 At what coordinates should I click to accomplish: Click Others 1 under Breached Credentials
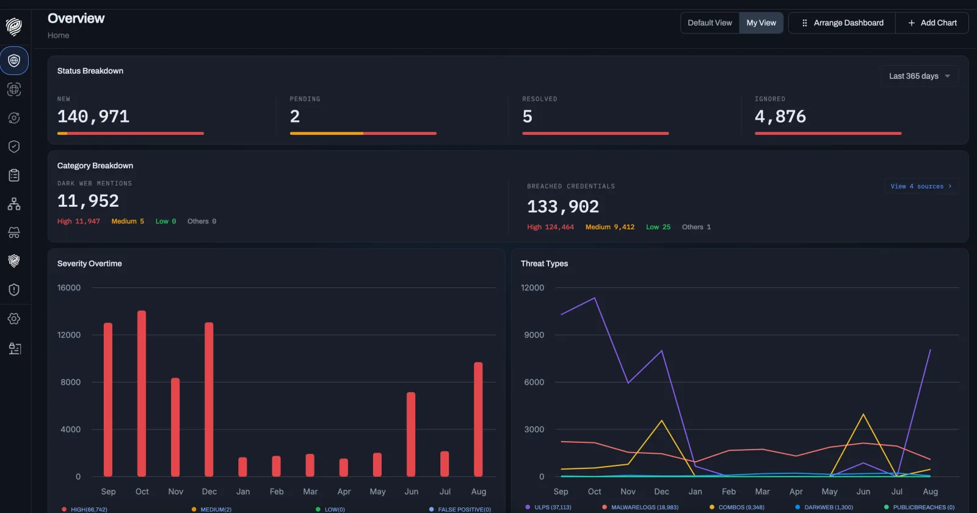pos(696,227)
